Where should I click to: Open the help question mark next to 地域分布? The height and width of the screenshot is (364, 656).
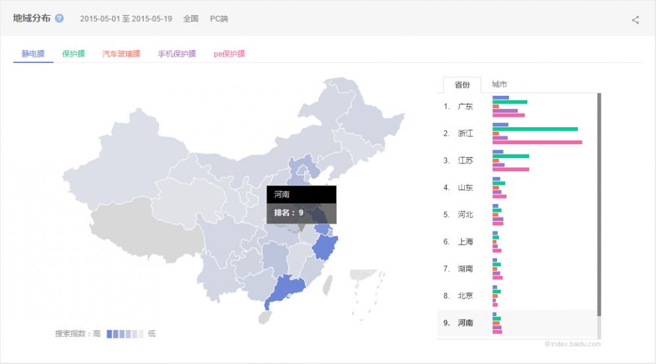tap(60, 18)
